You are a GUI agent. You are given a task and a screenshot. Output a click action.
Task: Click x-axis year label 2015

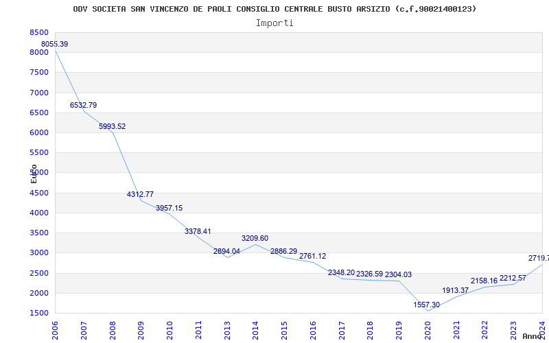[284, 331]
